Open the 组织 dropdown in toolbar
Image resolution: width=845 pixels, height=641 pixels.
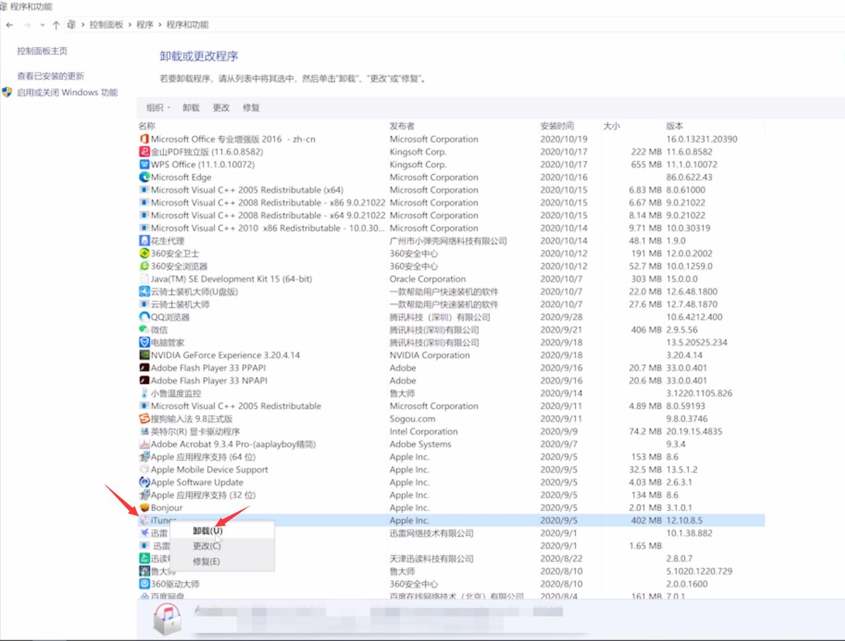pos(159,107)
